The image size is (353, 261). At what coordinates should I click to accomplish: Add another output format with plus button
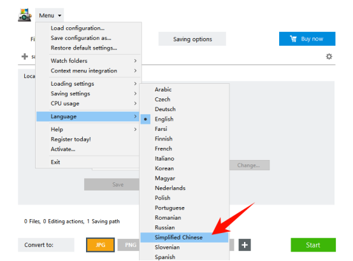click(x=245, y=245)
